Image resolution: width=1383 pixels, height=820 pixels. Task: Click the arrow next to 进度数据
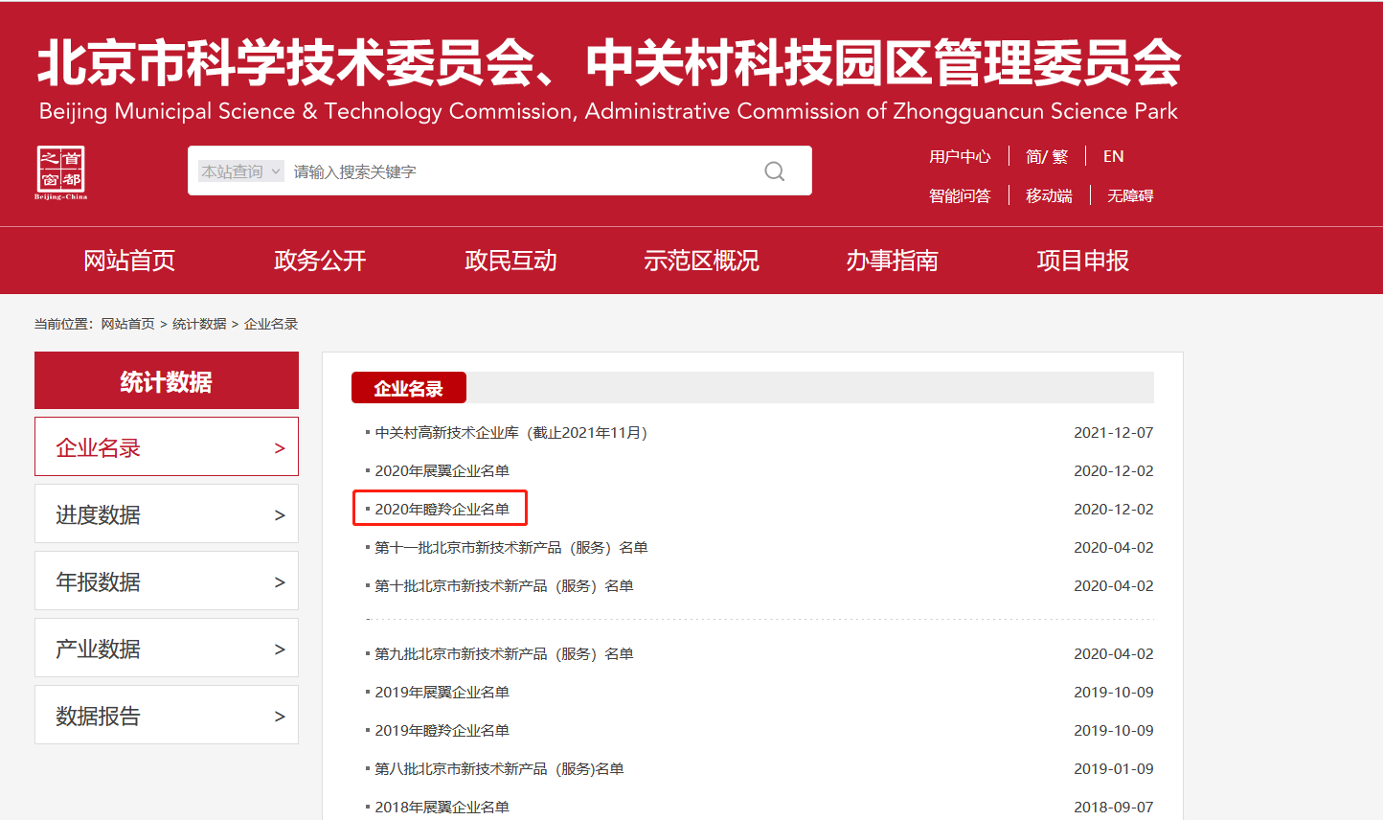[x=280, y=515]
